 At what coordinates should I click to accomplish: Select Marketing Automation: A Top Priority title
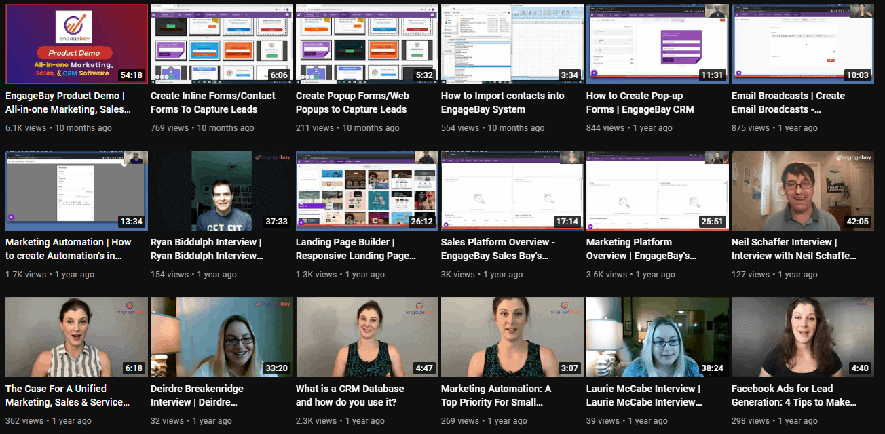[x=511, y=395]
